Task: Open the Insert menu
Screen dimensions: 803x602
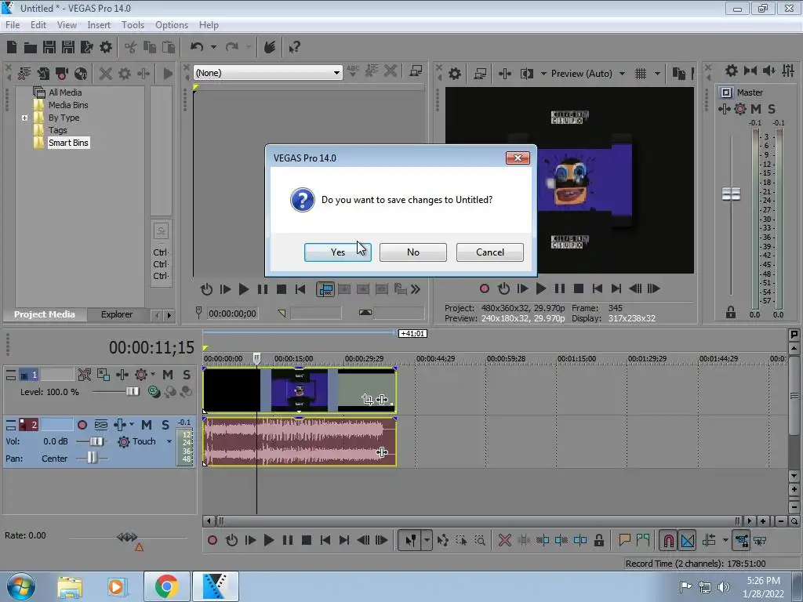Action: point(99,24)
